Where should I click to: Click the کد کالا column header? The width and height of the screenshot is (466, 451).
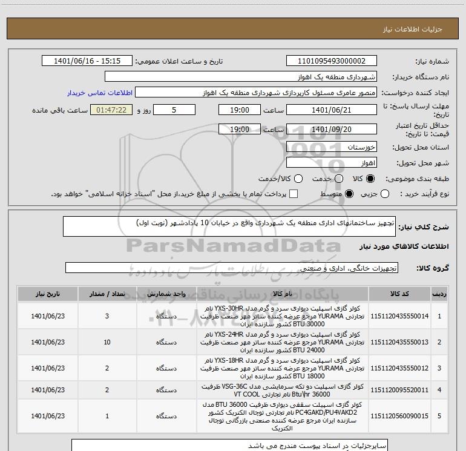coord(399,294)
